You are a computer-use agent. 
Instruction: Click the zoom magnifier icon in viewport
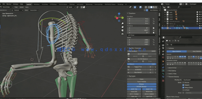click(x=122, y=23)
